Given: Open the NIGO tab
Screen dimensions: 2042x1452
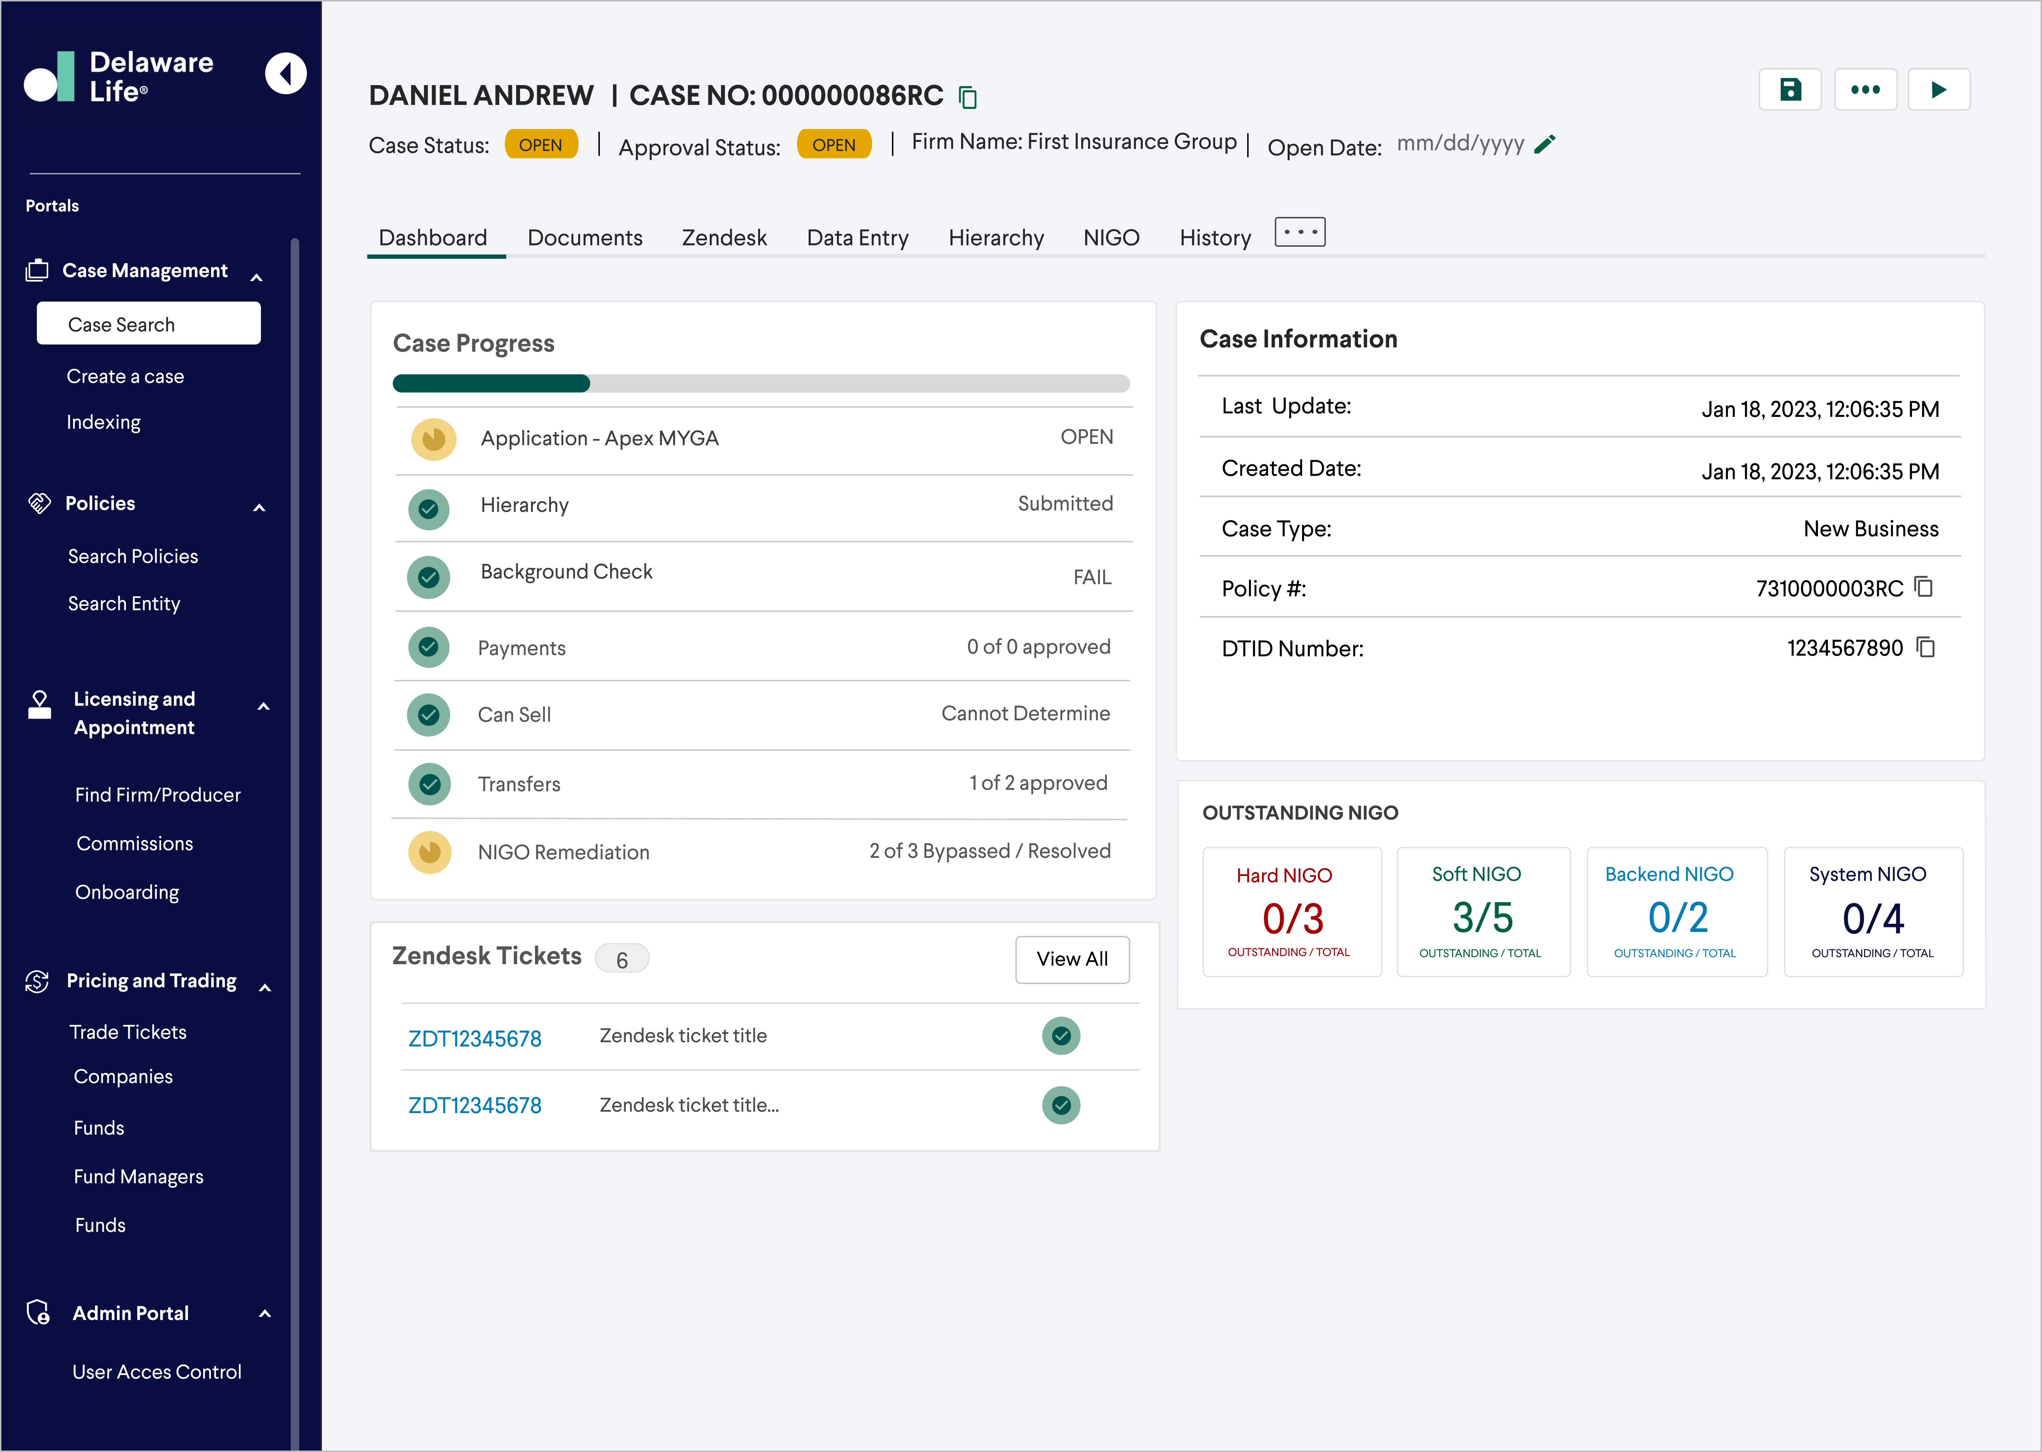Looking at the screenshot, I should 1111,238.
